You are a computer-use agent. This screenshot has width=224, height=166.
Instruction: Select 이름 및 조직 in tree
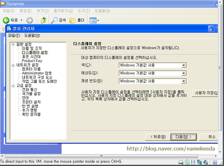(x=32, y=48)
